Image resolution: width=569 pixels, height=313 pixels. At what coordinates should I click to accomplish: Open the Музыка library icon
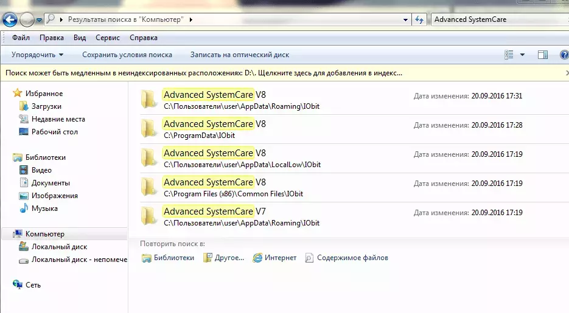tap(24, 208)
